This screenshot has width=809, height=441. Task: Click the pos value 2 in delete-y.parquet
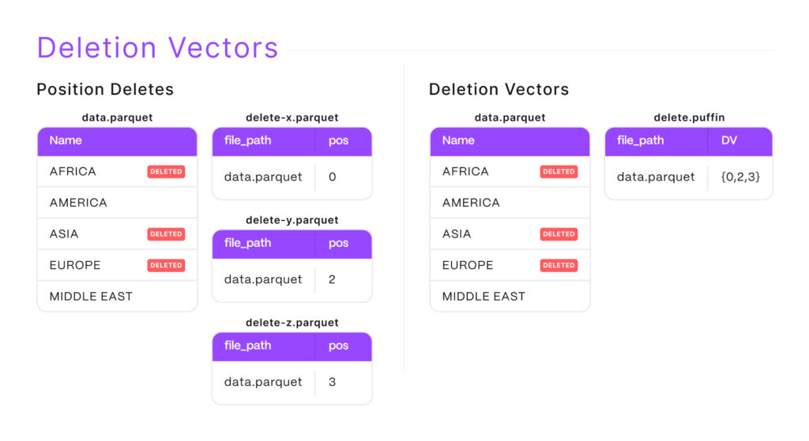(332, 279)
